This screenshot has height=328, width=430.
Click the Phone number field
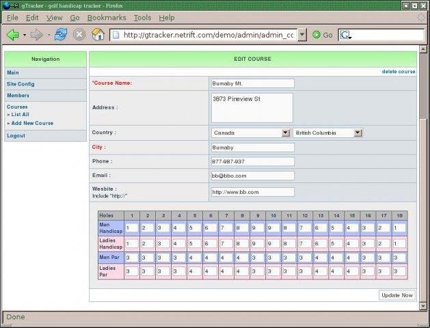[252, 162]
